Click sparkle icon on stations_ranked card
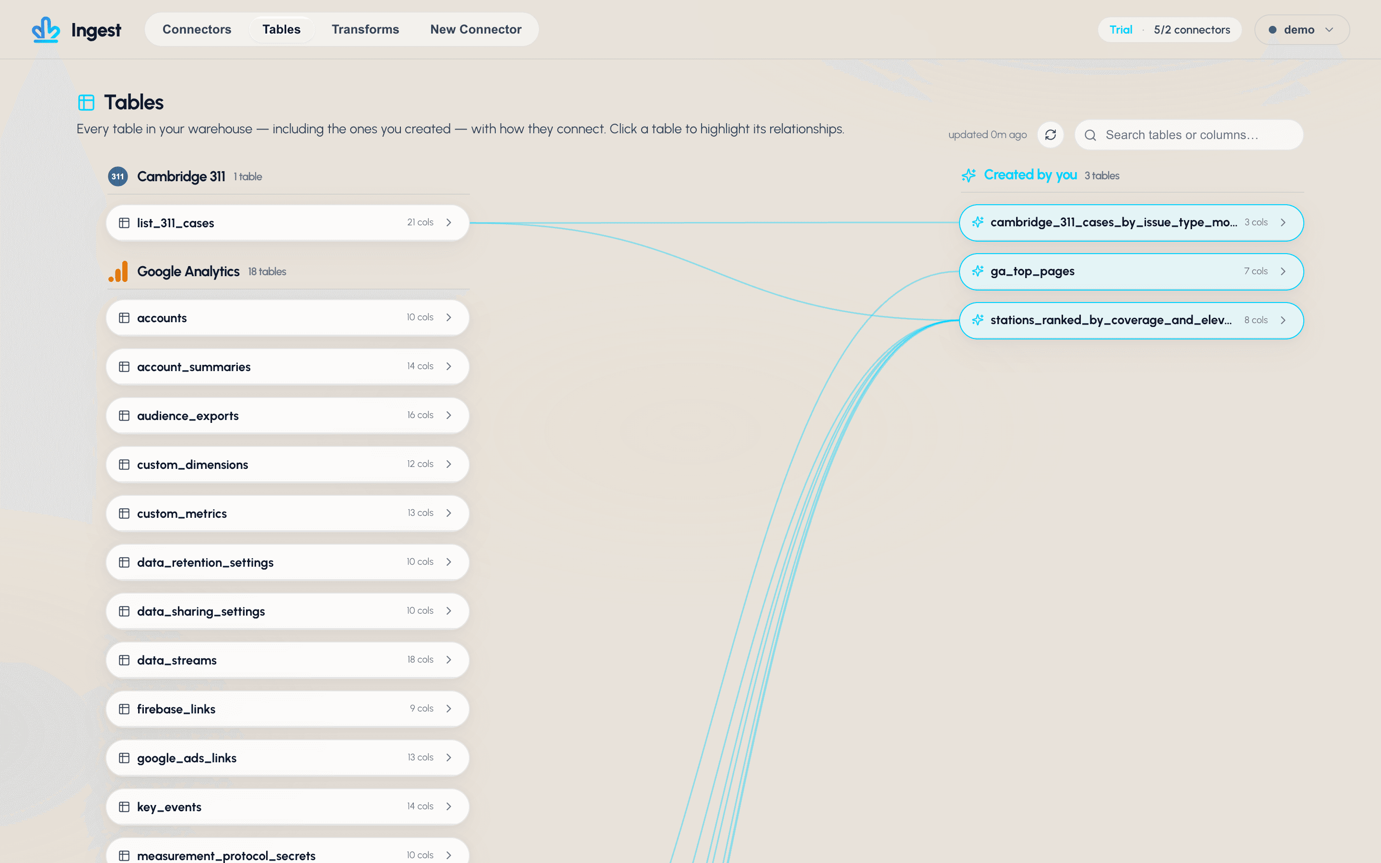 [x=978, y=320]
